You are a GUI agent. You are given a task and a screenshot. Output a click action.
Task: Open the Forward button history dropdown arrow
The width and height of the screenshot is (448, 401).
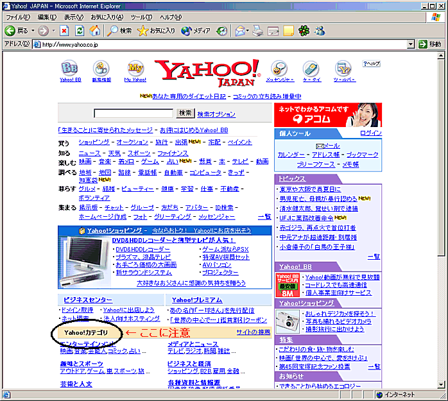click(53, 31)
